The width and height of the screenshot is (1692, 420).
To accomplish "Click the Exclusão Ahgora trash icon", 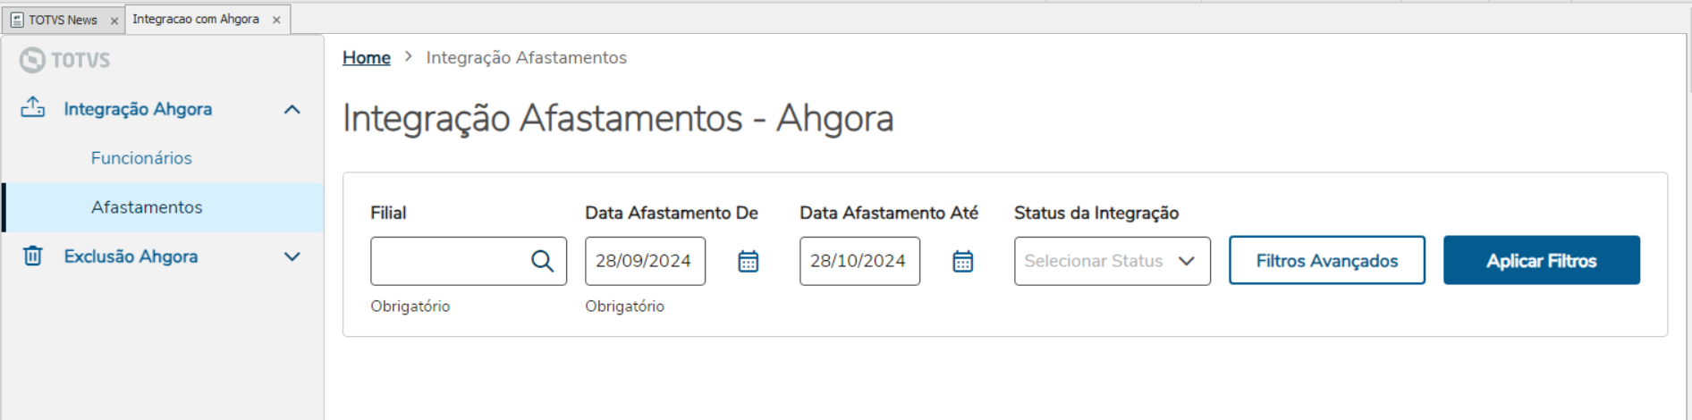I will coord(33,256).
